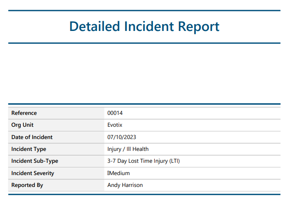Click the Detailed Incident Report title

click(x=144, y=27)
